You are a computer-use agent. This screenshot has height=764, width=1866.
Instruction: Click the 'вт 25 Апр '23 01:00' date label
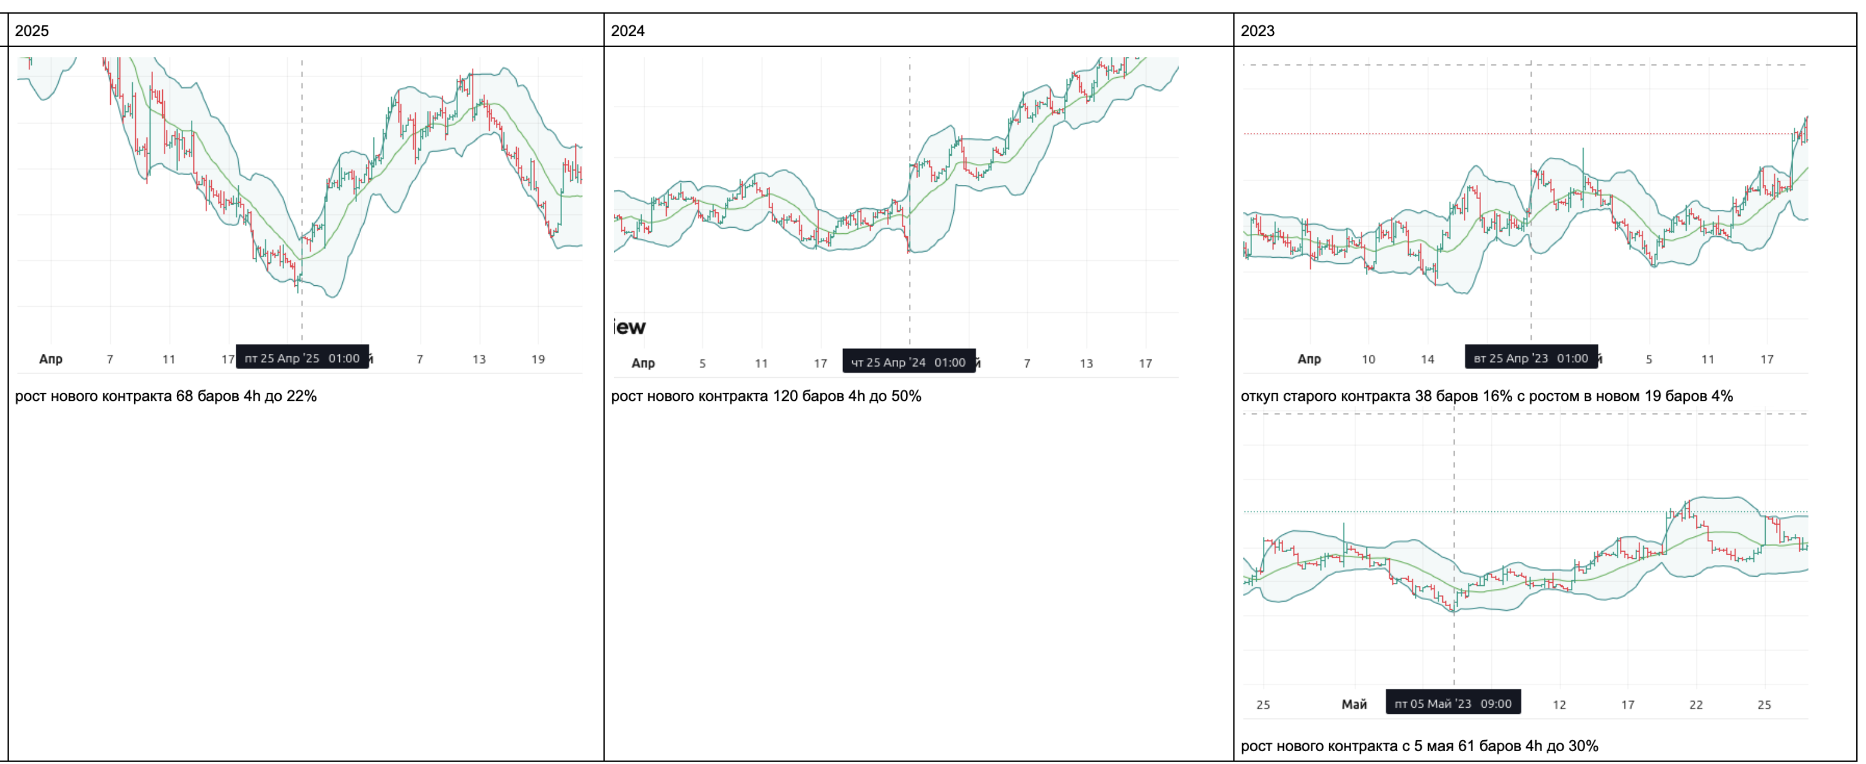(1531, 358)
